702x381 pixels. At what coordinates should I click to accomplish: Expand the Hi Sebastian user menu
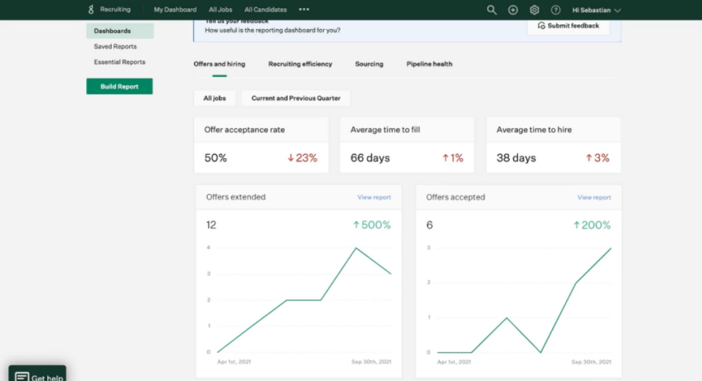[x=597, y=10]
